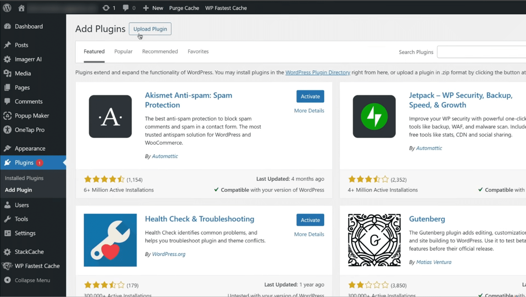Click the Akismet star rating
The width and height of the screenshot is (526, 297).
(x=104, y=179)
